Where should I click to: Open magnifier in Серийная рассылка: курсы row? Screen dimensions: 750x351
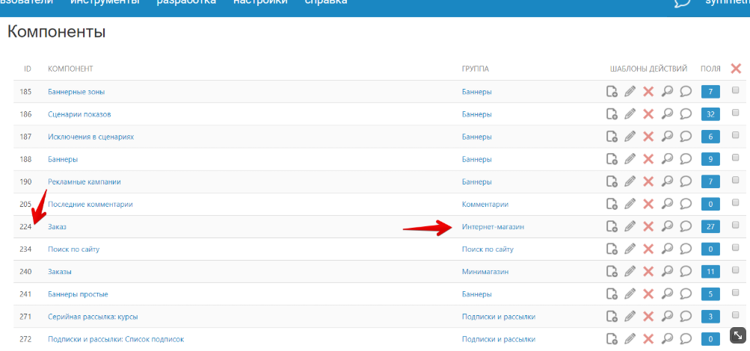[x=667, y=316]
